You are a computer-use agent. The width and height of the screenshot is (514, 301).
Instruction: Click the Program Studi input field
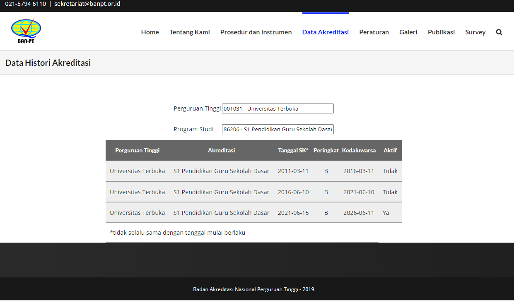tap(278, 129)
